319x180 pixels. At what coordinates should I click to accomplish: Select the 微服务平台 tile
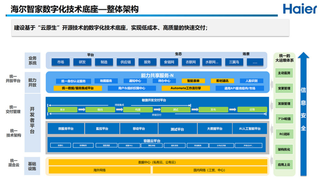(66, 129)
